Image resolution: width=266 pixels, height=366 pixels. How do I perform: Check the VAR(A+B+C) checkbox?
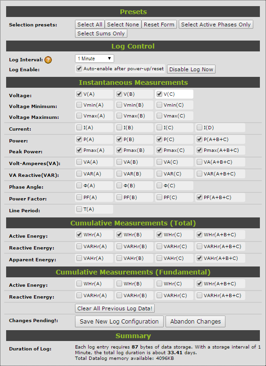(199, 174)
